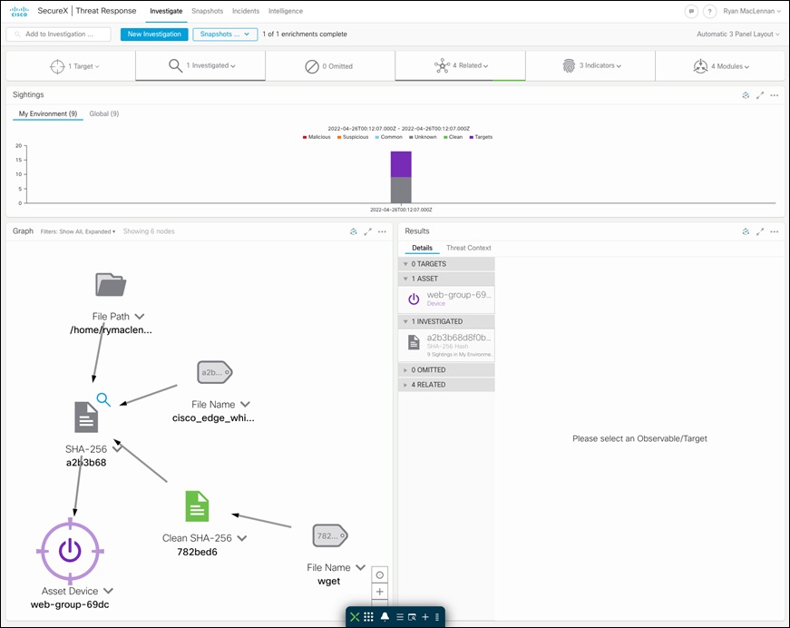Collapse the 0 TARGETS section
Screen dimensions: 790x628
(446, 264)
